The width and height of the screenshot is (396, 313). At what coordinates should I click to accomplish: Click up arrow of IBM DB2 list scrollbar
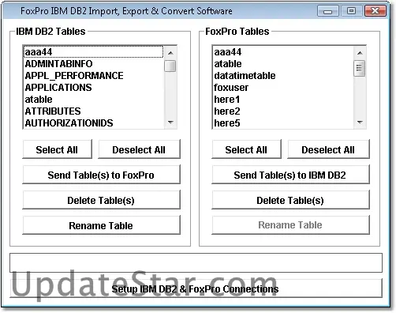pyautogui.click(x=170, y=53)
